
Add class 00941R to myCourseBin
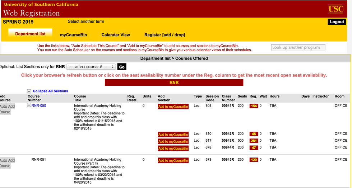(x=173, y=107)
